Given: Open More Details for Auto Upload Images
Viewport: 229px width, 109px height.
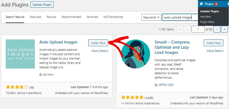Looking at the screenshot, I should coord(100,51).
